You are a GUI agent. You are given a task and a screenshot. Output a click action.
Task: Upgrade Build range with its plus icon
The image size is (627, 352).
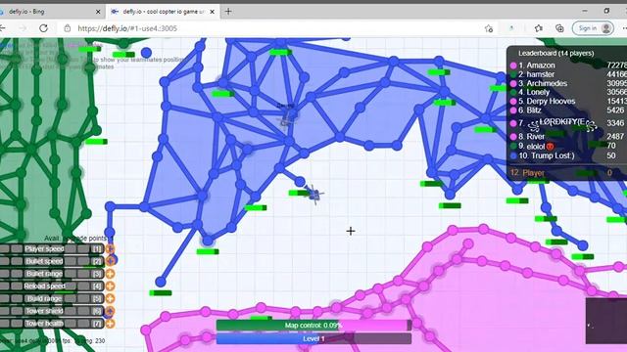point(110,298)
